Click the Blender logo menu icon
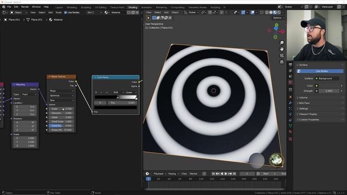 click(x=4, y=7)
